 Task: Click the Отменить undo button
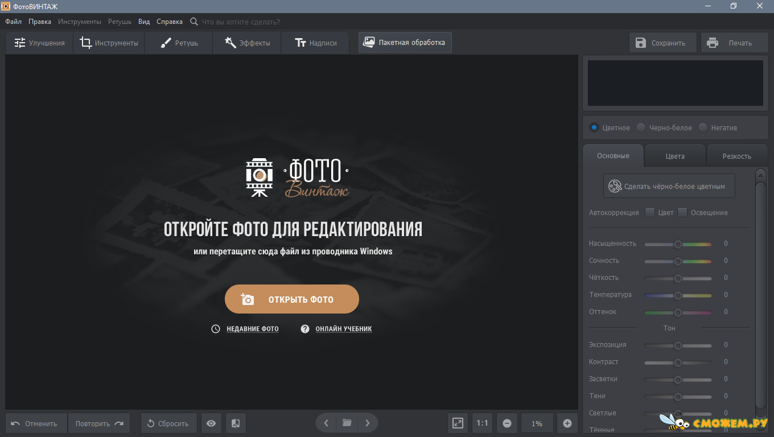(36, 423)
